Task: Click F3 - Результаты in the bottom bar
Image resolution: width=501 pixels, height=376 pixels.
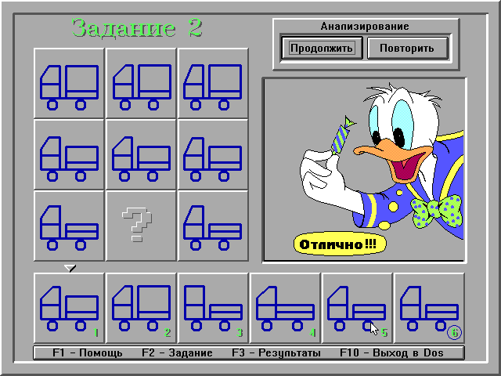Action: coord(276,353)
